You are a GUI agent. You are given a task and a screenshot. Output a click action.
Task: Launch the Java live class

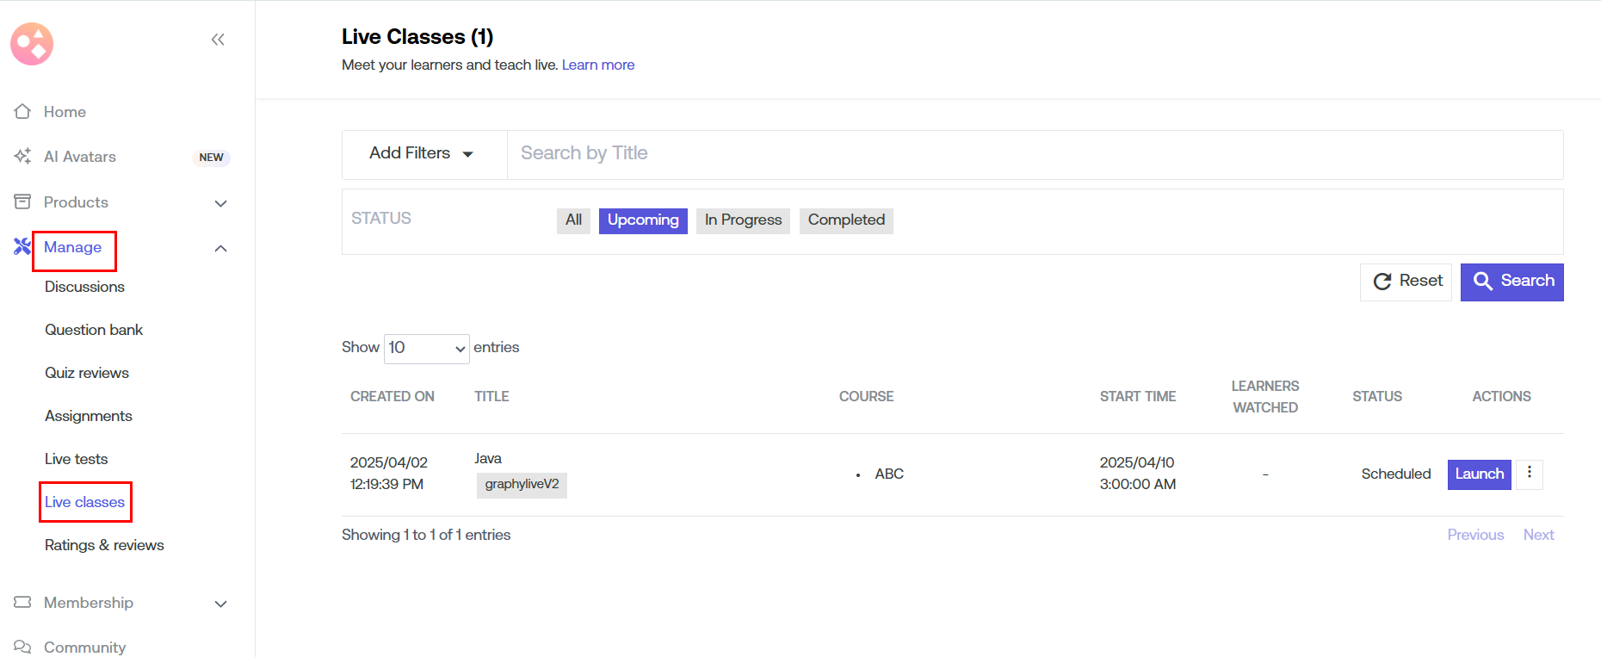tap(1478, 474)
